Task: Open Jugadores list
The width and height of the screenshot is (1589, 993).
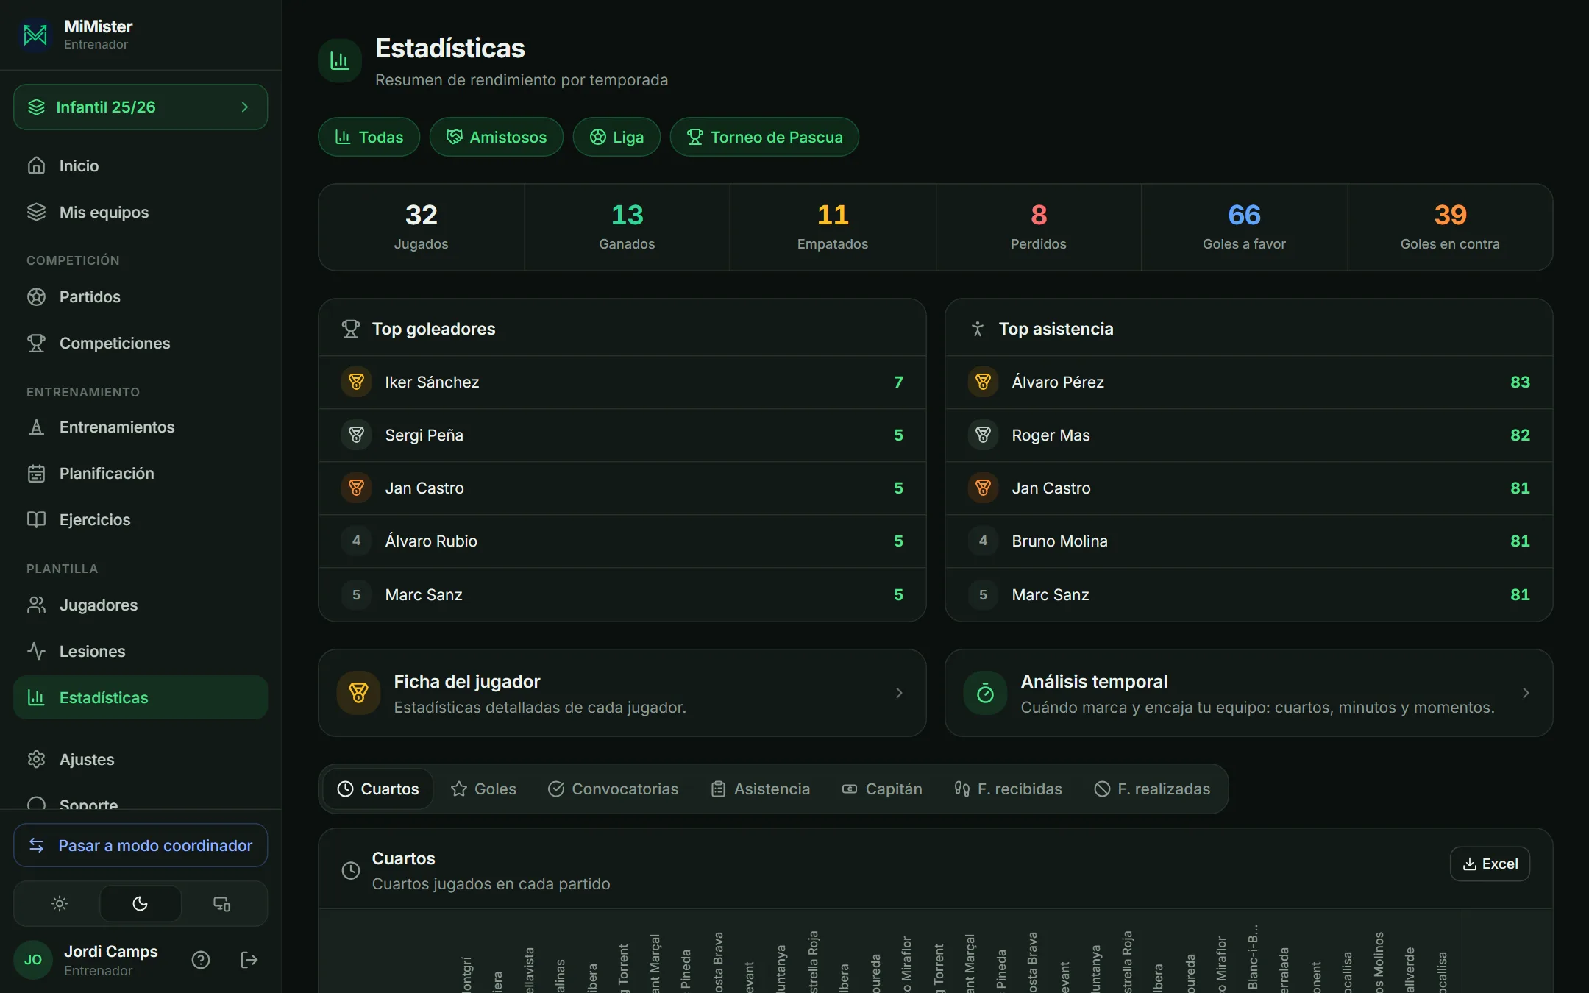Action: click(141, 605)
